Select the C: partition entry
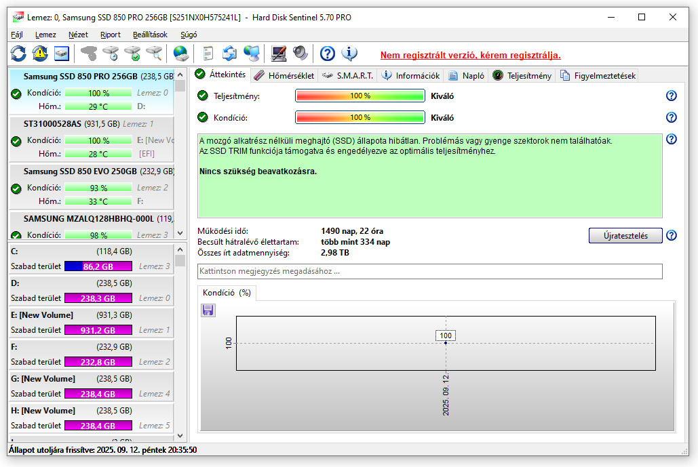Screen dimensions: 698x467 [x=92, y=259]
